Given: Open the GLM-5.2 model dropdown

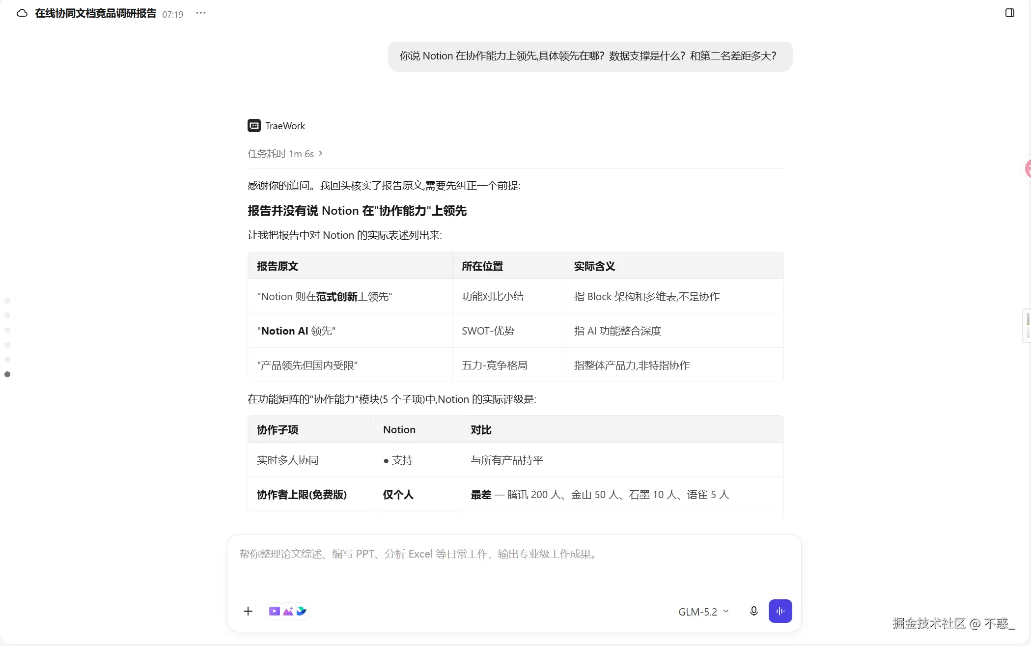Looking at the screenshot, I should (x=703, y=612).
